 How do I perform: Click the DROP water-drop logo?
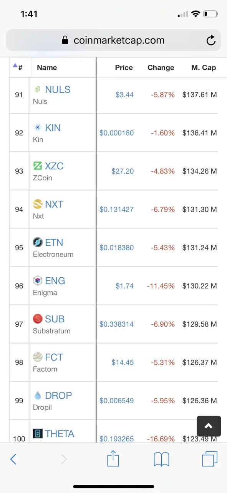pos(38,395)
